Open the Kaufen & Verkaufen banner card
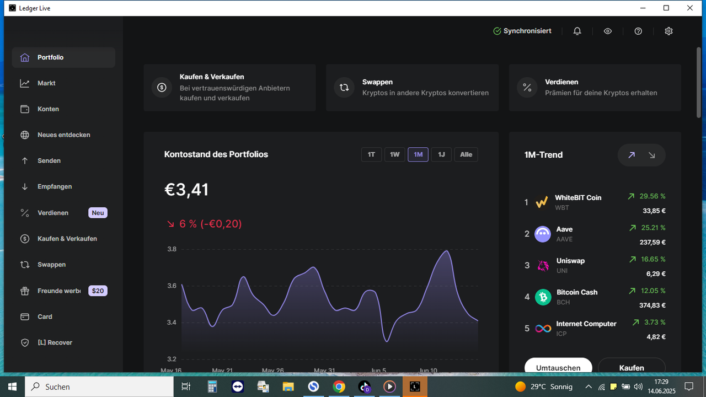This screenshot has width=706, height=397. point(229,88)
